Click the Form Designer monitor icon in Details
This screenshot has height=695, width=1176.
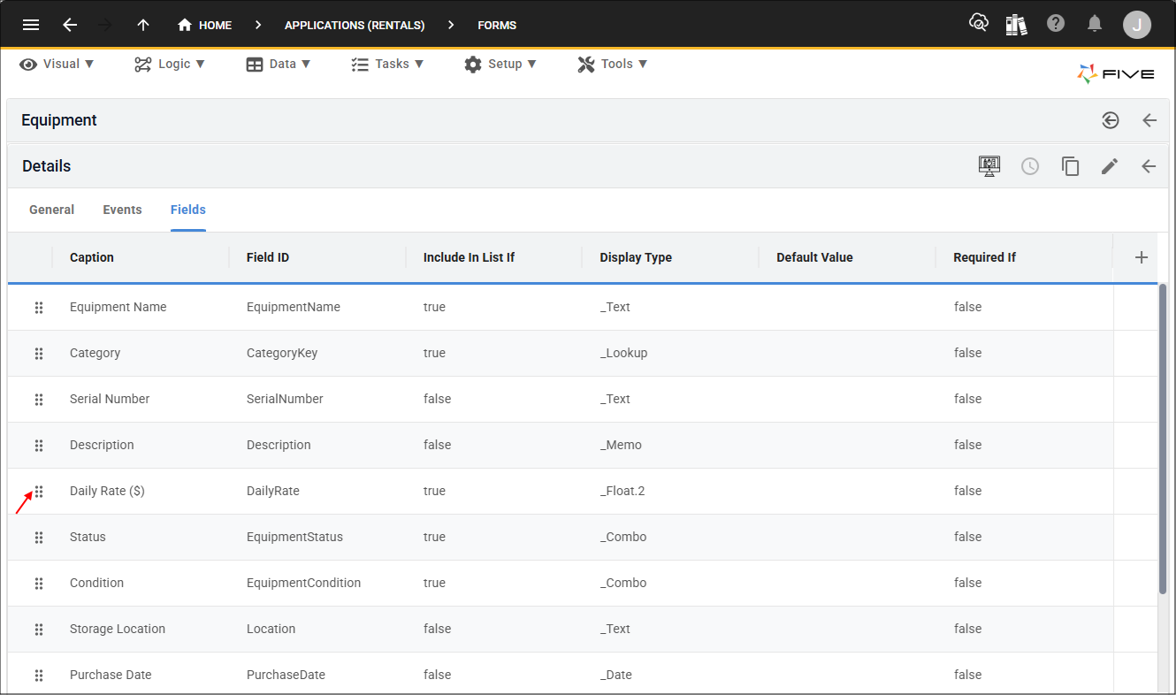point(989,166)
